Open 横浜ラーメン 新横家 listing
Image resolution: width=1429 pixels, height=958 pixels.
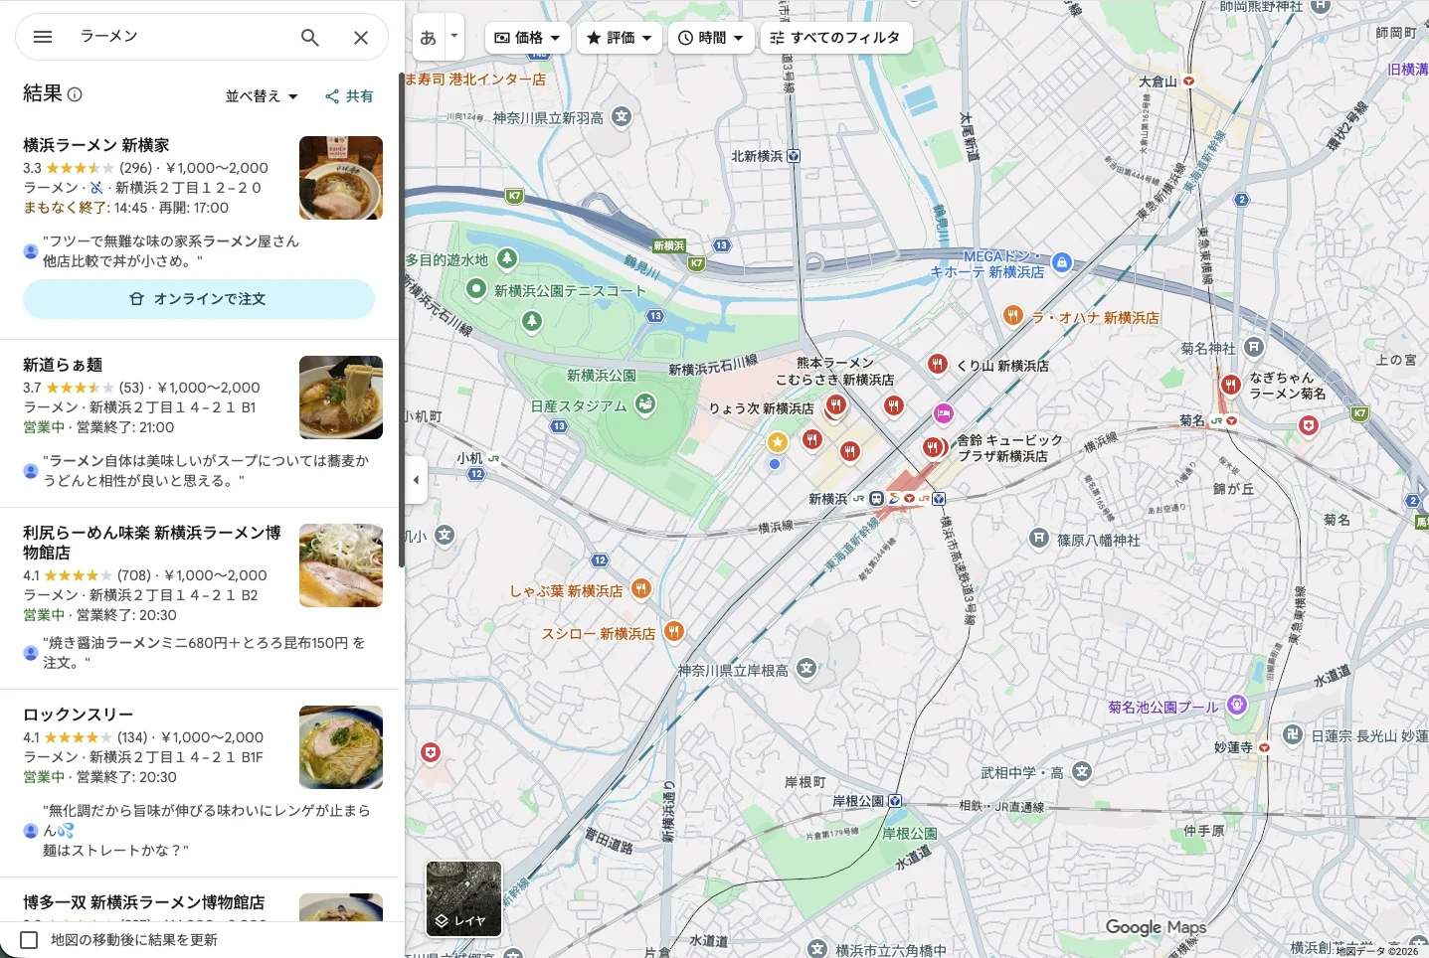coord(96,145)
